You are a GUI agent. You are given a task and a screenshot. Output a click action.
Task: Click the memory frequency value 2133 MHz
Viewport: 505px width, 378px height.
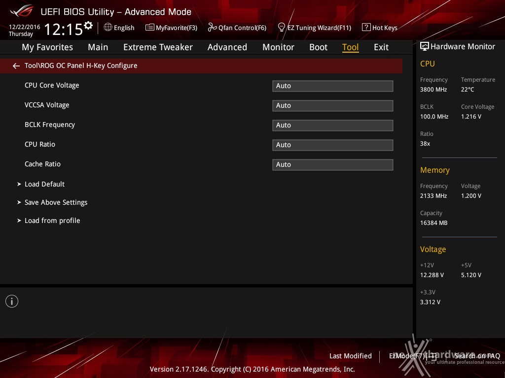click(x=433, y=196)
